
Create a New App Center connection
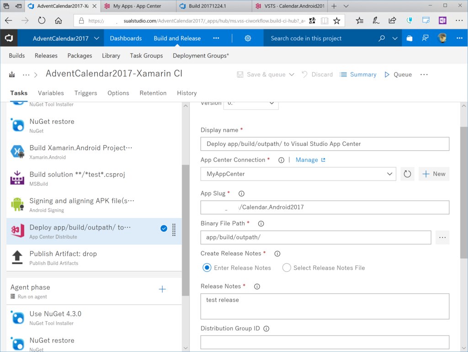coord(434,174)
